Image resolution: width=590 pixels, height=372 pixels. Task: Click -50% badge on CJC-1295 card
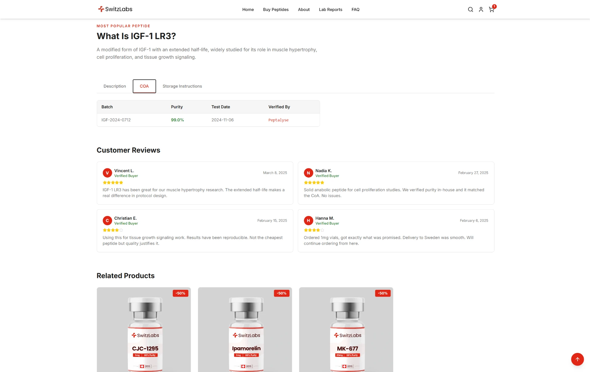180,293
